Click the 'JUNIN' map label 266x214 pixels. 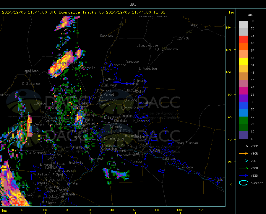click(x=119, y=139)
